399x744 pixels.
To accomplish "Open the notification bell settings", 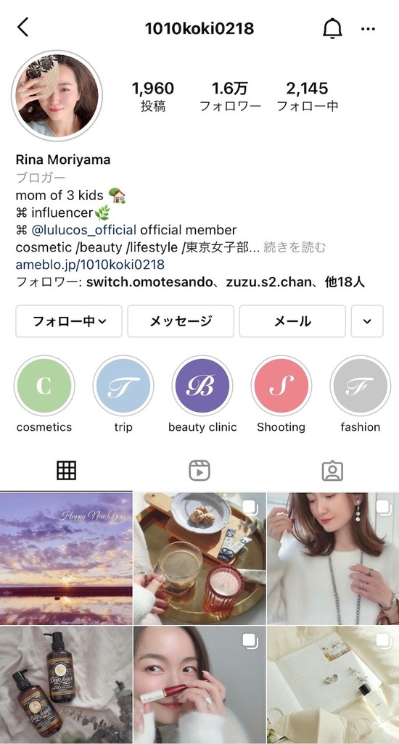I will (x=332, y=28).
